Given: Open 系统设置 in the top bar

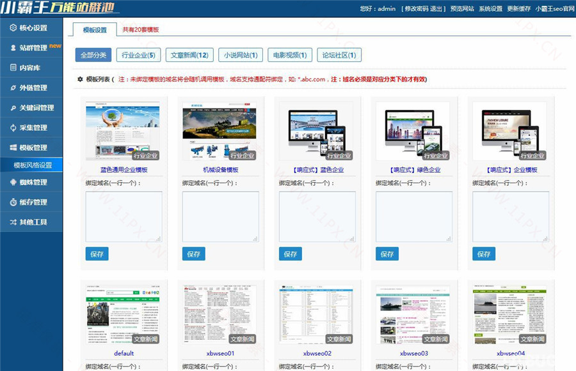Looking at the screenshot, I should pos(490,9).
